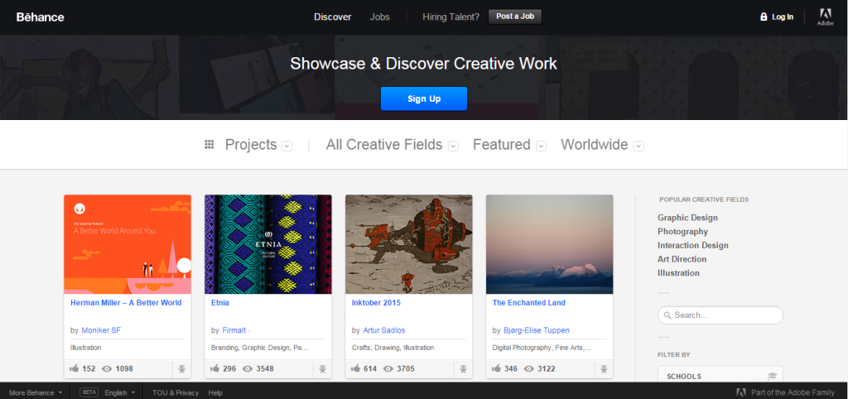The image size is (848, 399).
Task: Select Discover in the top navigation
Action: (332, 17)
